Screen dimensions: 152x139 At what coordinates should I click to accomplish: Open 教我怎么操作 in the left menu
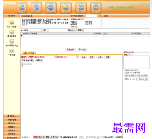pyautogui.click(x=12, y=138)
